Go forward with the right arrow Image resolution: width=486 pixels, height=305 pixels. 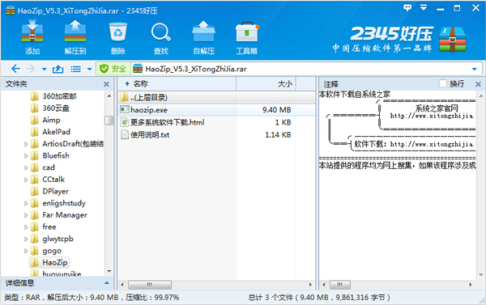(x=31, y=69)
